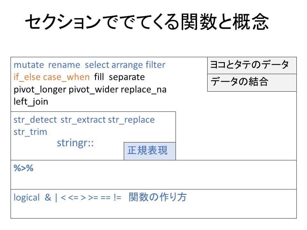Image resolution: width=307 pixels, height=230 pixels.
Task: Click the word separate
Action: click(x=127, y=77)
